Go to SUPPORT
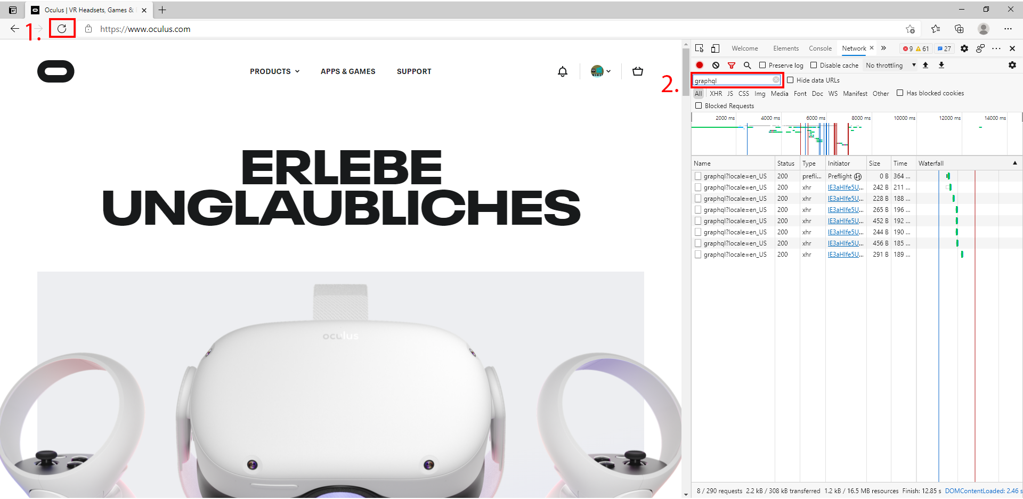Image resolution: width=1023 pixels, height=499 pixels. (x=414, y=71)
